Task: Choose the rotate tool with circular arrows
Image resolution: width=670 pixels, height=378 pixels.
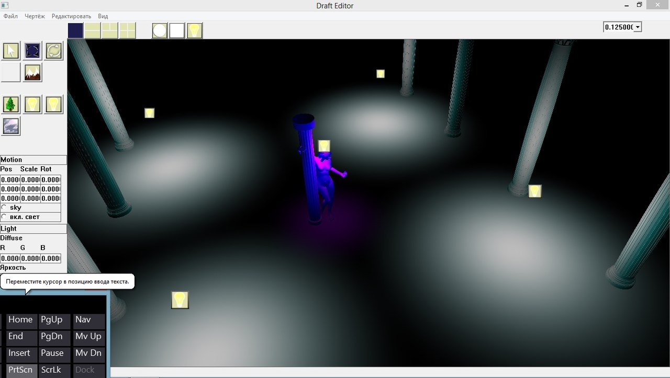Action: pos(54,51)
